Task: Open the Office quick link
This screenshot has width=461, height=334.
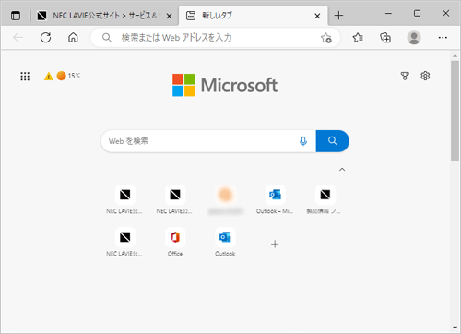Action: click(x=175, y=242)
